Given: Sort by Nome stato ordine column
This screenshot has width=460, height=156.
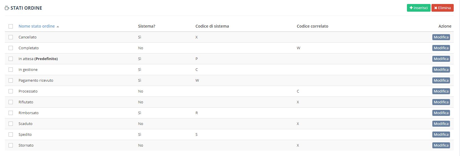Looking at the screenshot, I should [37, 26].
